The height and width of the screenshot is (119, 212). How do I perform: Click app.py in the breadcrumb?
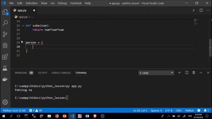[23, 17]
